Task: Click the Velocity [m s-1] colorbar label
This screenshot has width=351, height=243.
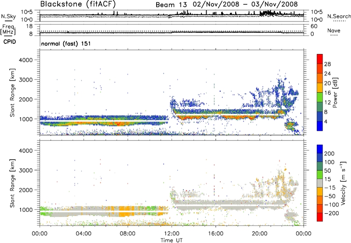Action: (x=343, y=183)
